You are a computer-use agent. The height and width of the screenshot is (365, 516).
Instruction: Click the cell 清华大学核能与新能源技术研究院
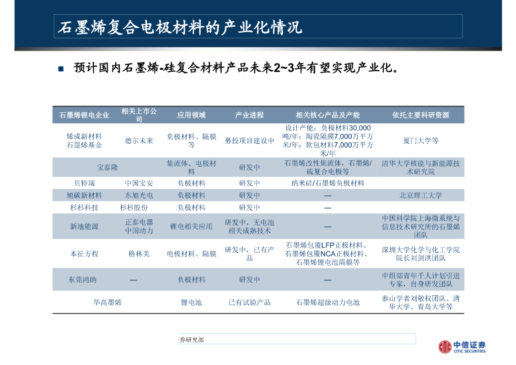(420, 168)
